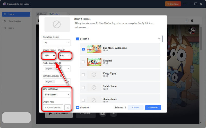This screenshot has width=206, height=128.
Task: Click the Hospital episode title
Action: tap(107, 61)
